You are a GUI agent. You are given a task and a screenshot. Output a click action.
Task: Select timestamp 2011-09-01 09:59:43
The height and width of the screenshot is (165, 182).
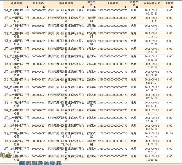(x=152, y=12)
